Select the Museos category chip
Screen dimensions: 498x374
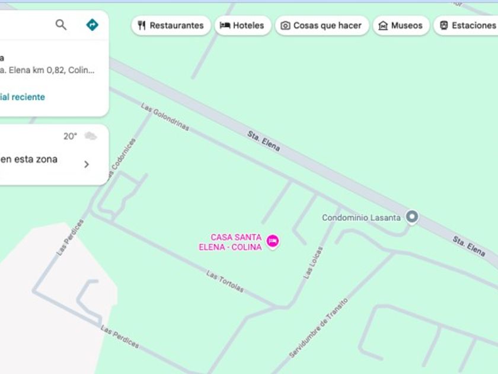(x=401, y=26)
